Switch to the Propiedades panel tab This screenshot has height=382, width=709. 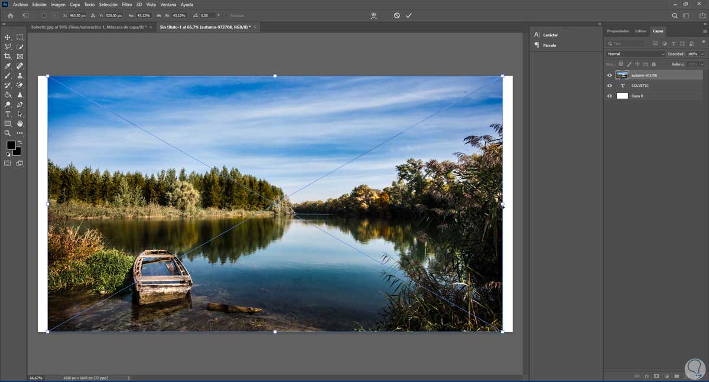617,31
